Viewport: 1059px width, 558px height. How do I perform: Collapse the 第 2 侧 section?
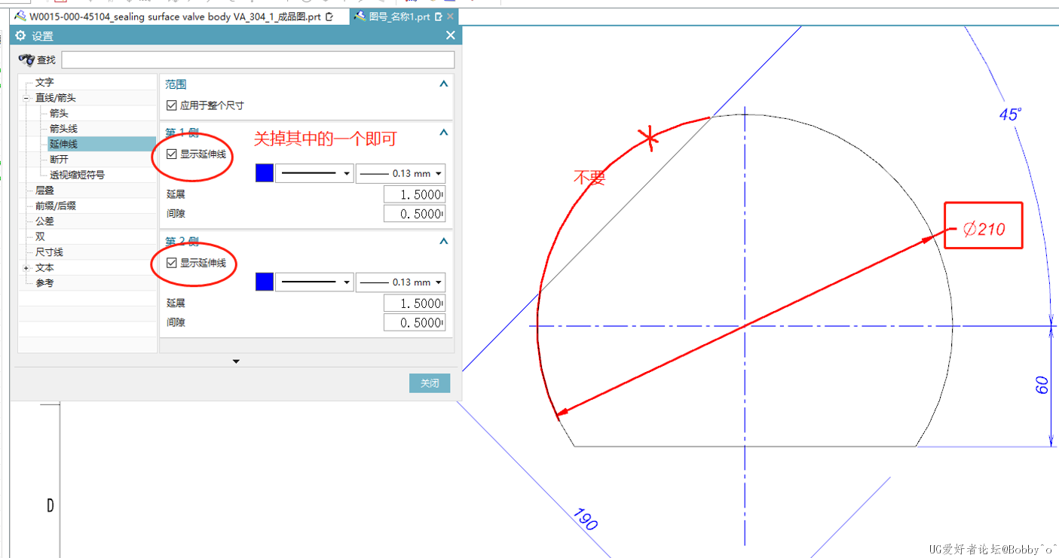click(443, 241)
